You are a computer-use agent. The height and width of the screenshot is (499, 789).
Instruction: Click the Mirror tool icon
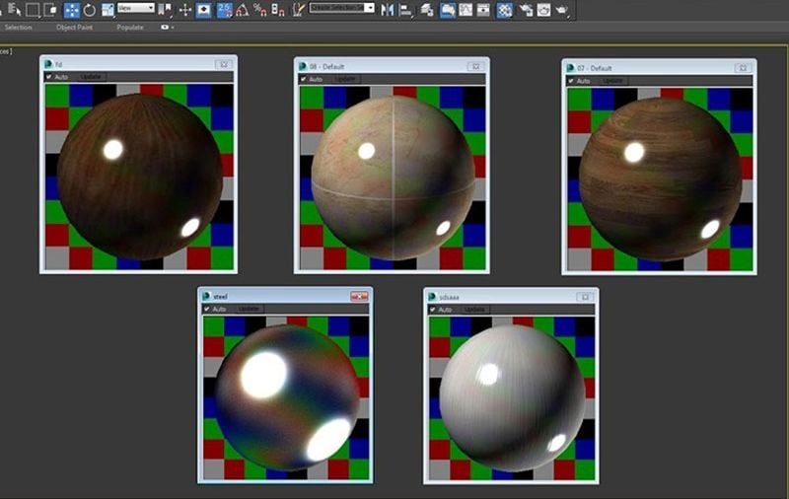pos(387,10)
